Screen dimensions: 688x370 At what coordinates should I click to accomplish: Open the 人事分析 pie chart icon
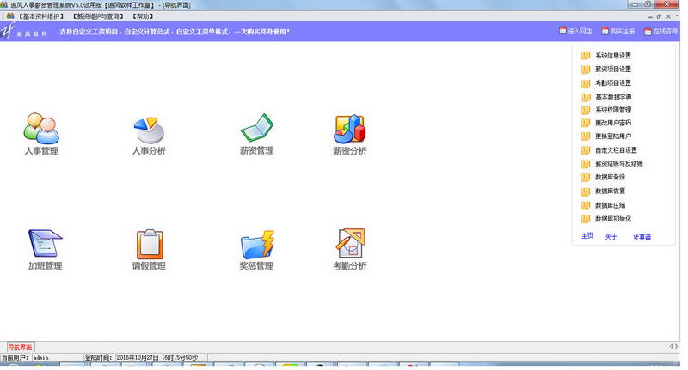pyautogui.click(x=149, y=130)
